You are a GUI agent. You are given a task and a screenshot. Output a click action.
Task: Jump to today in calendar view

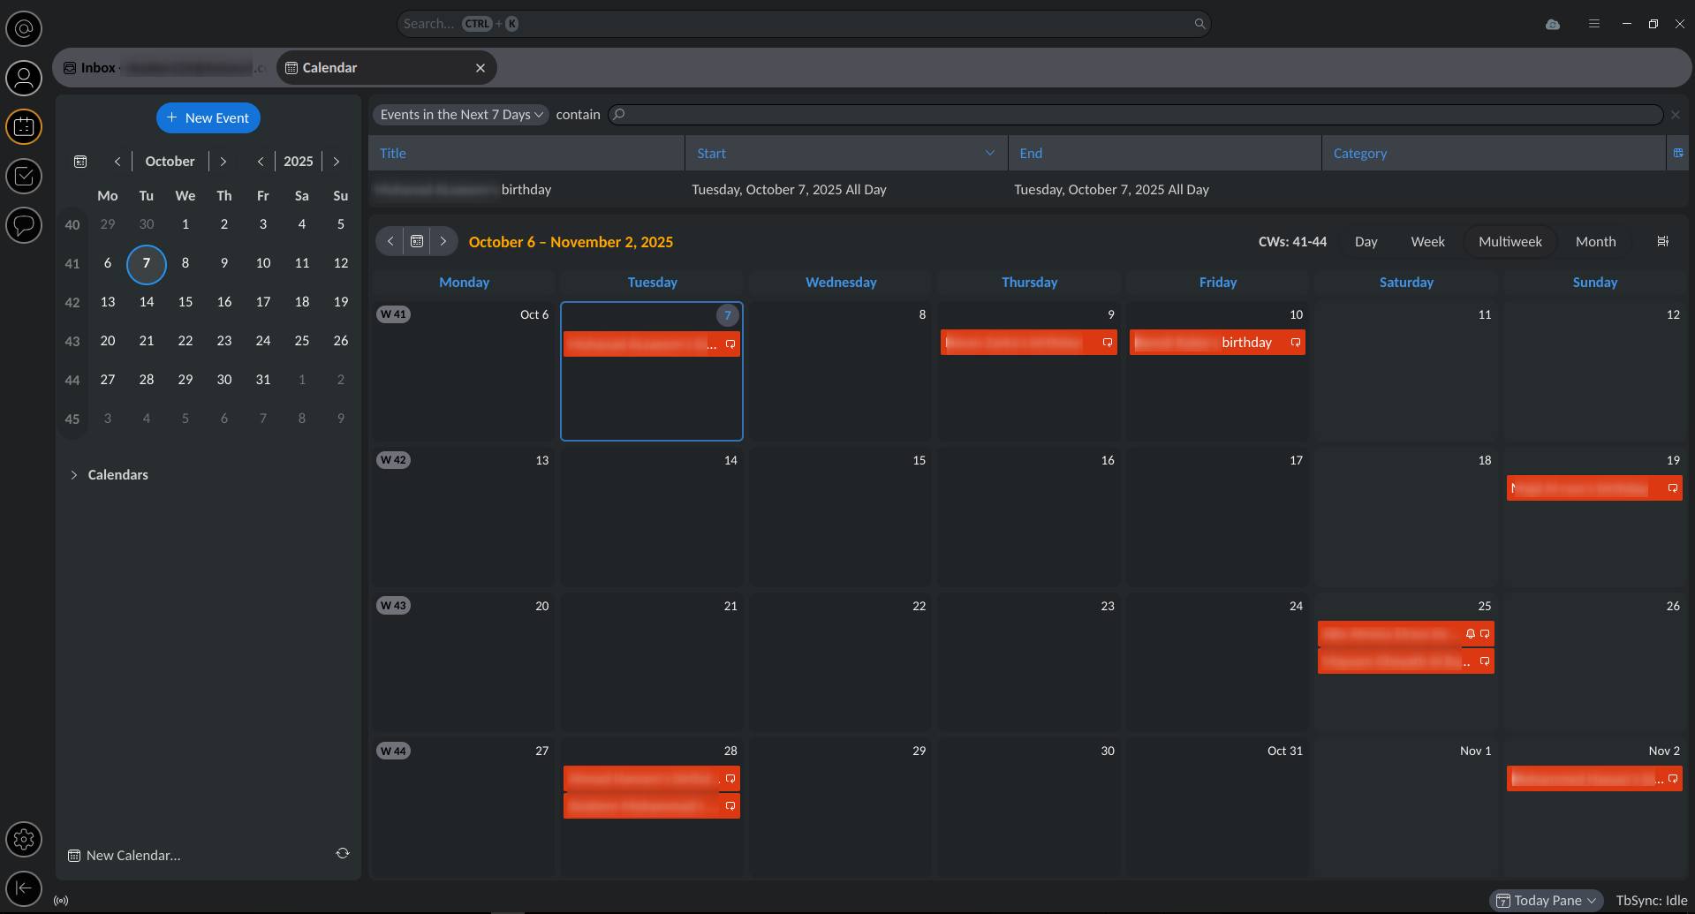tap(417, 241)
